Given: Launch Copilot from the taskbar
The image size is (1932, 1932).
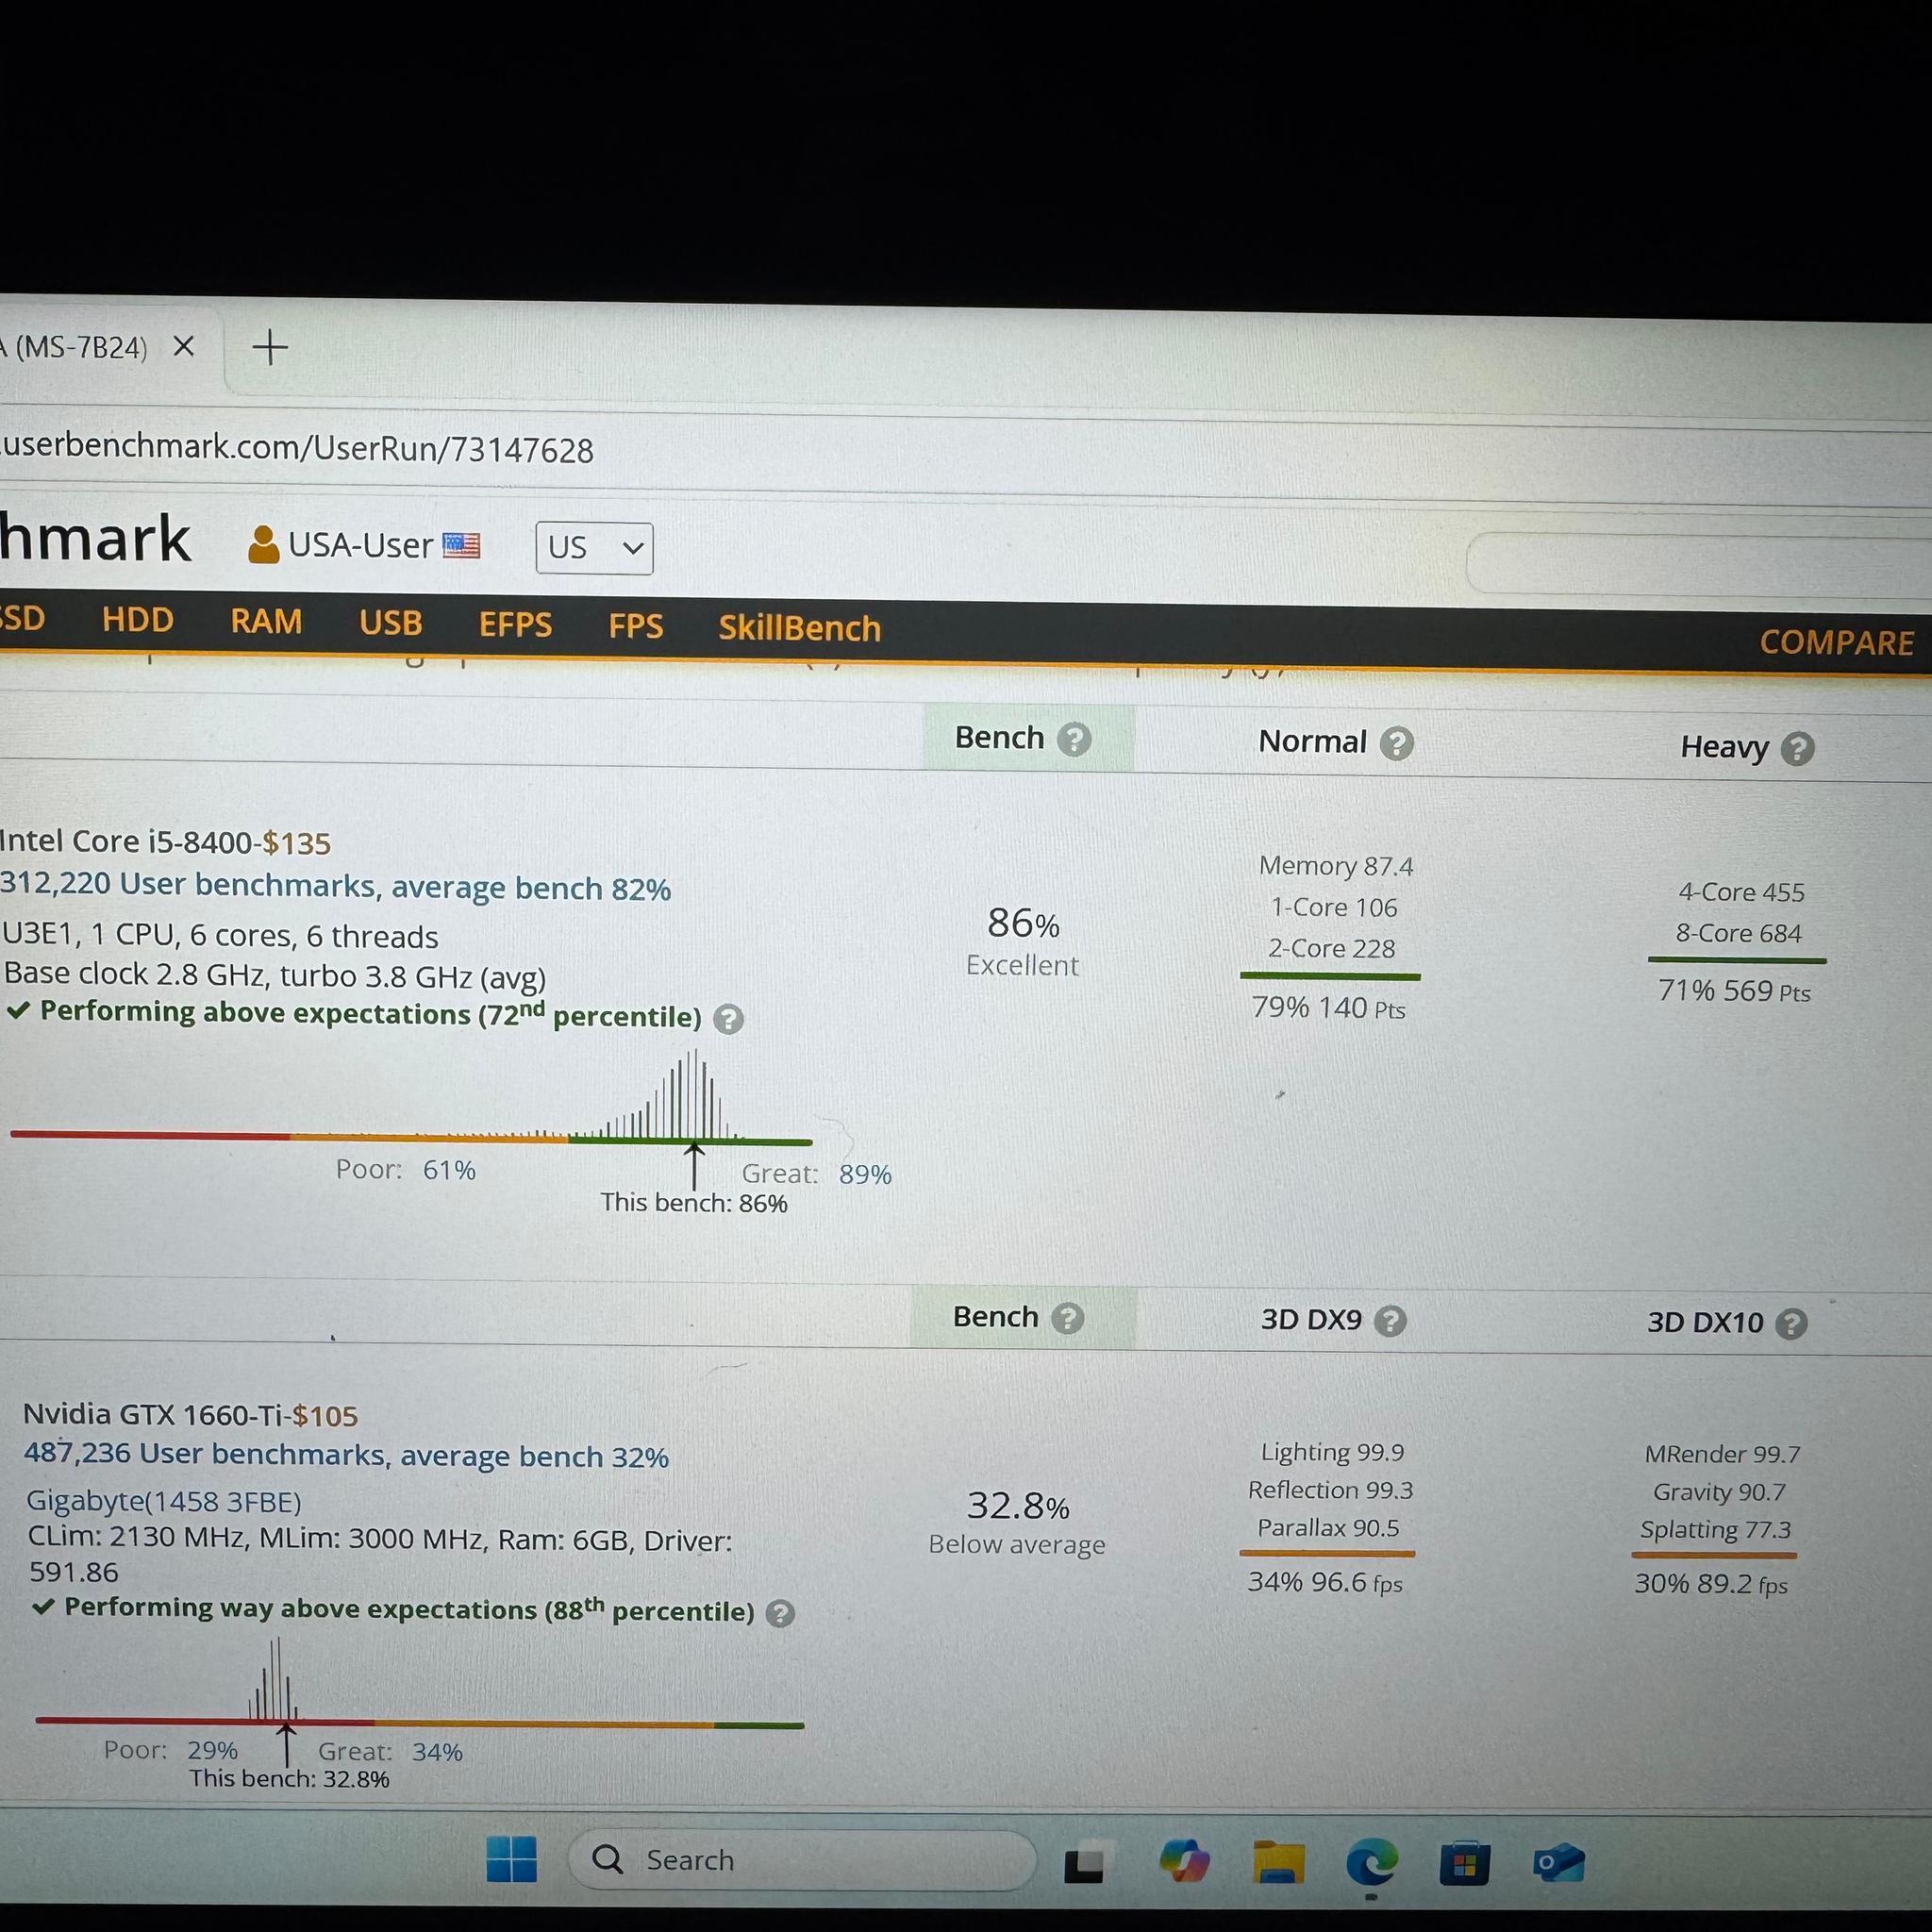Looking at the screenshot, I should coord(1184,1862).
